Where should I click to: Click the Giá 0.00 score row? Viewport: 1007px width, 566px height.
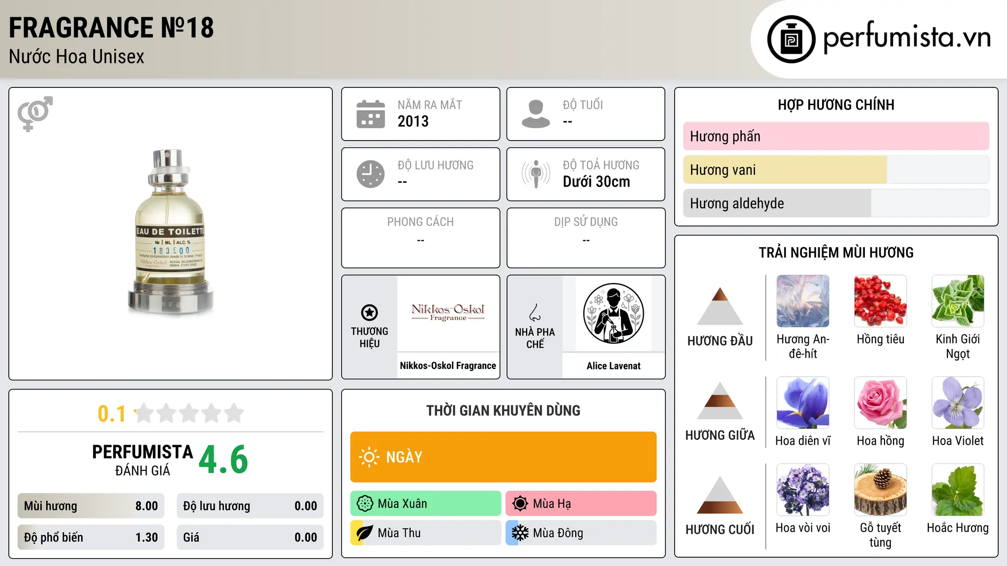250,538
